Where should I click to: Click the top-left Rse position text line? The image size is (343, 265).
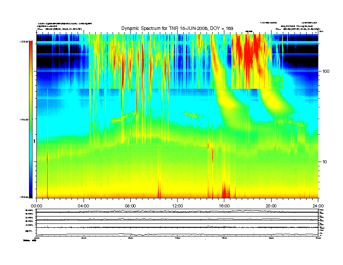point(59,29)
